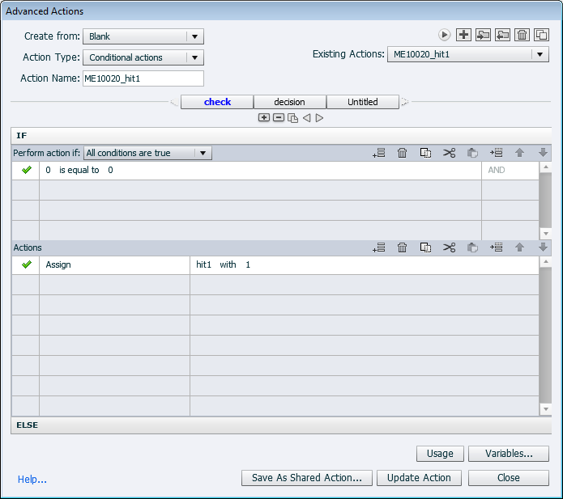Cut the condition with IF scissors icon
Image resolution: width=563 pixels, height=499 pixels.
pos(449,153)
